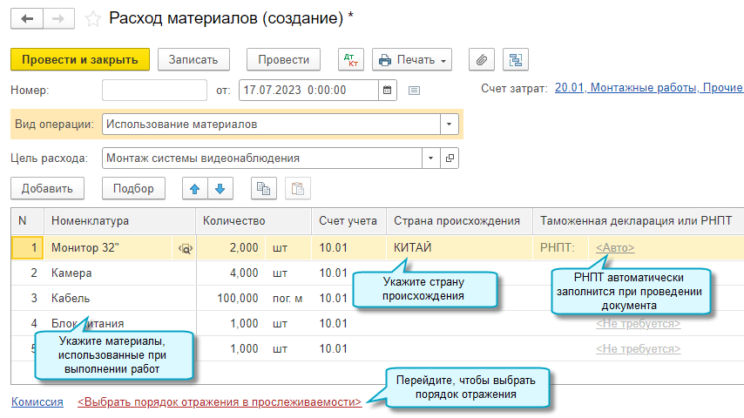Click the Добавить button
This screenshot has width=744, height=418.
coord(47,188)
